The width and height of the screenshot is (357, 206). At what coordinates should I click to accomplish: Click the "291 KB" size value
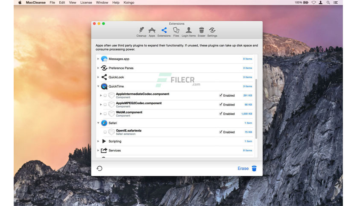tap(248, 95)
